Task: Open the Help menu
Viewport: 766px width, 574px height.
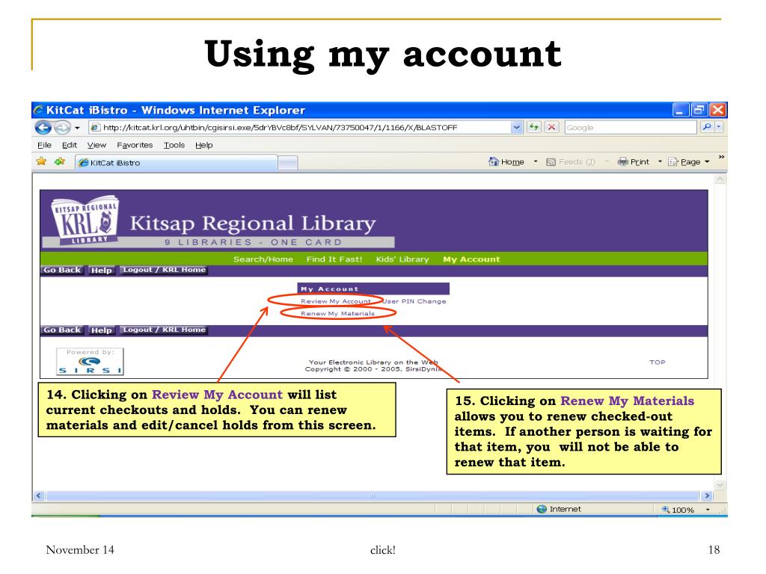Action: [203, 145]
